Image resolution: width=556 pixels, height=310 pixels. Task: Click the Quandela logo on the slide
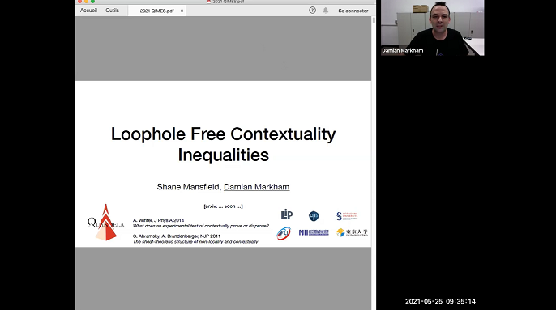pyautogui.click(x=105, y=223)
